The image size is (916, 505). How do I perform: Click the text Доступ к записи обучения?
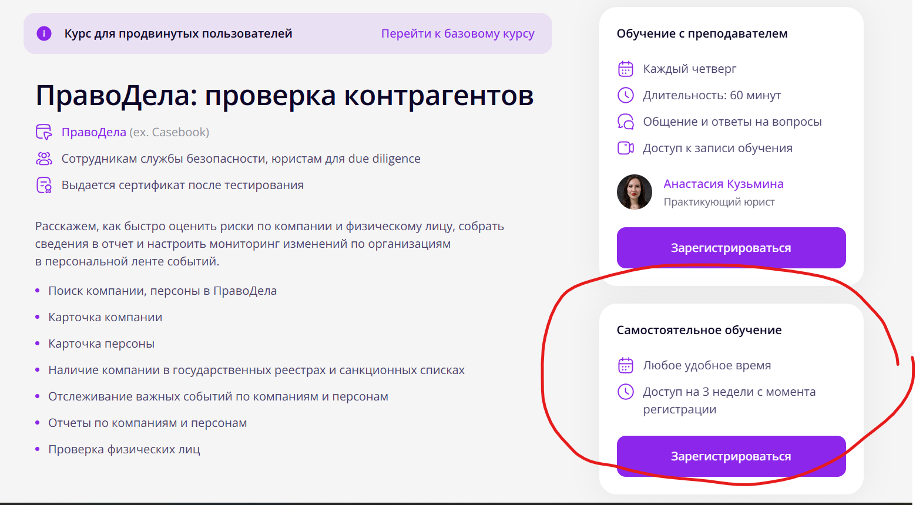(x=718, y=148)
